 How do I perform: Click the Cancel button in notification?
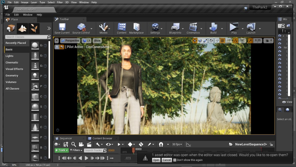[x=166, y=160]
